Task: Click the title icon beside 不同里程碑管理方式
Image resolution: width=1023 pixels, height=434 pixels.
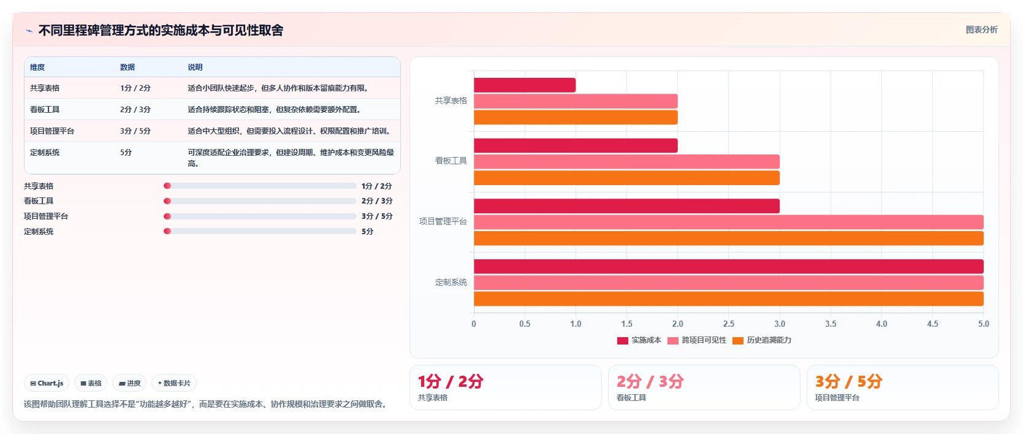Action: 29,31
